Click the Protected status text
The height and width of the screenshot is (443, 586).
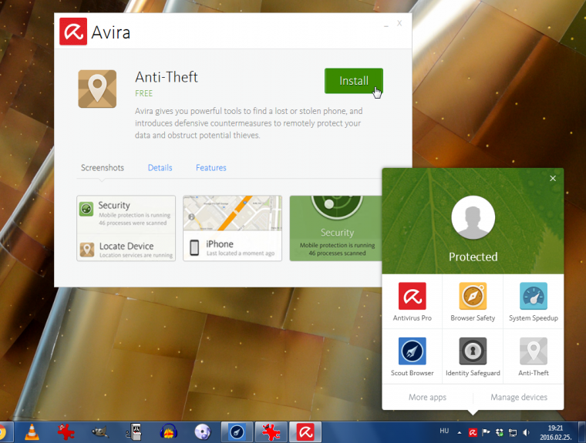[473, 257]
